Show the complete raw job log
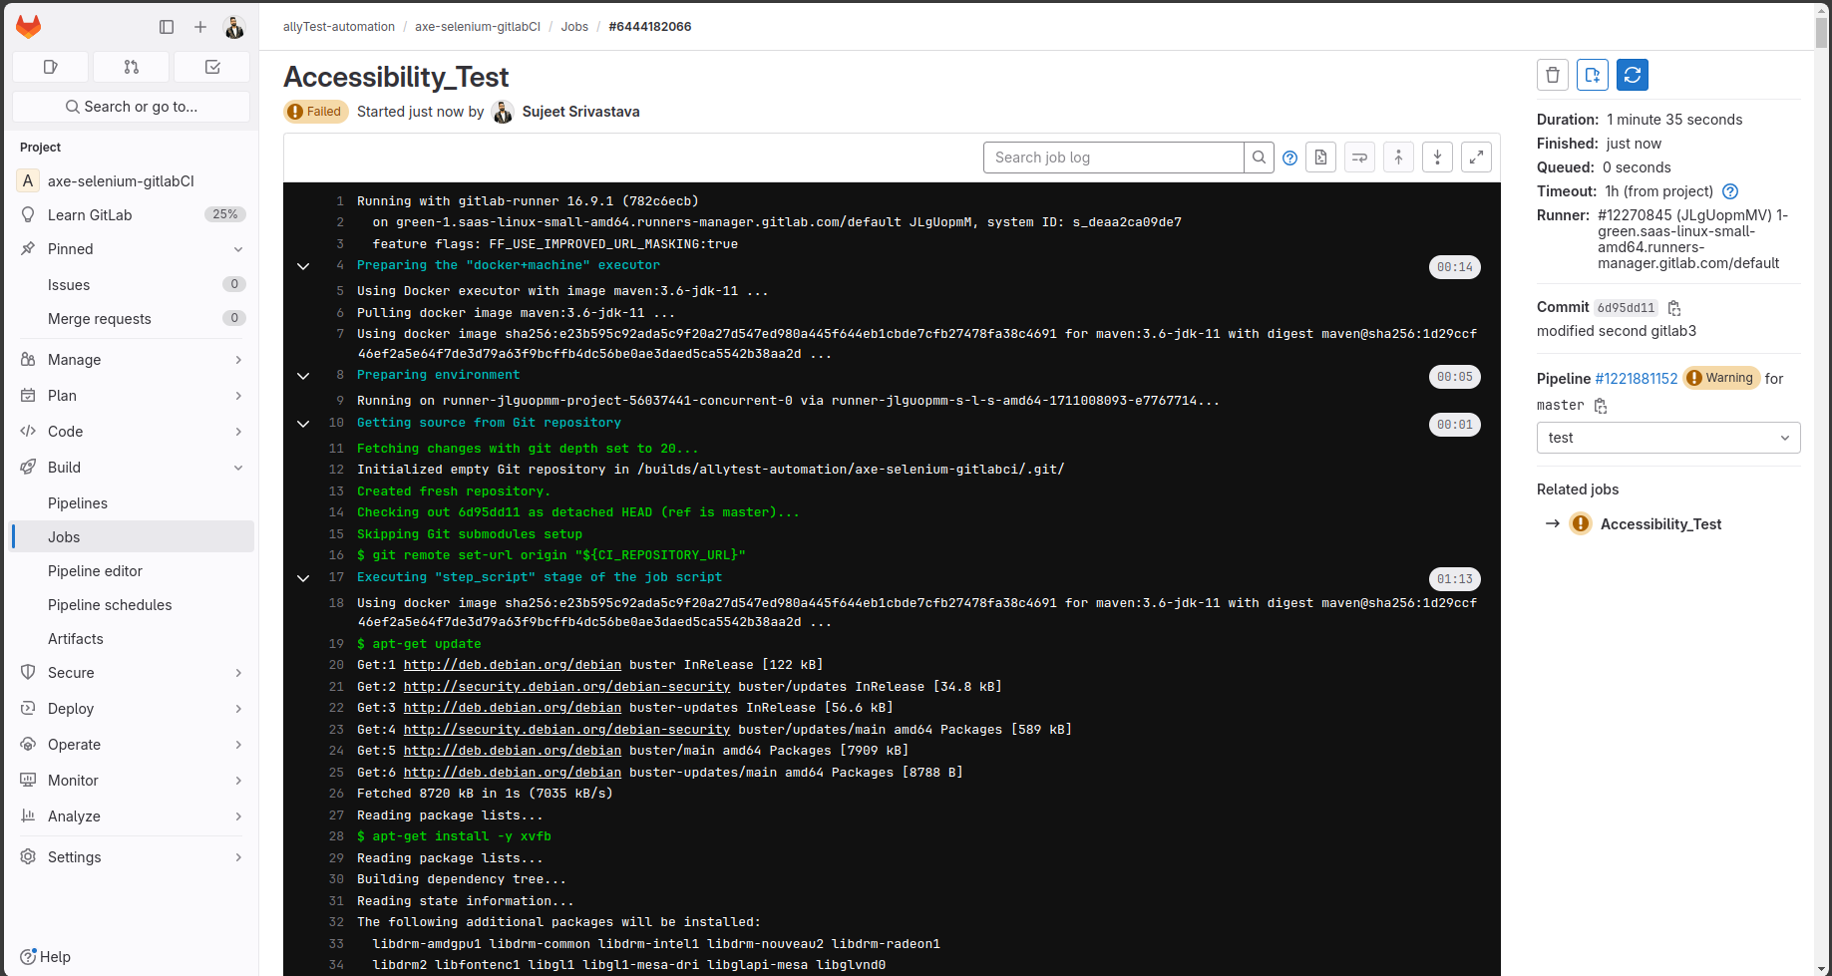This screenshot has width=1832, height=976. coord(1320,158)
